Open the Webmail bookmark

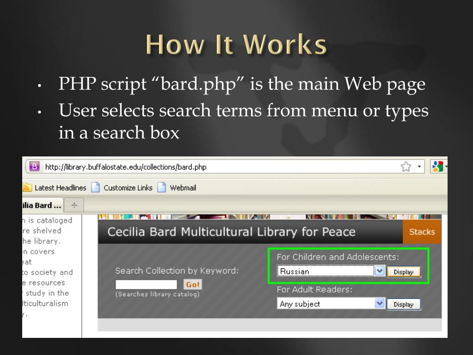pyautogui.click(x=183, y=188)
